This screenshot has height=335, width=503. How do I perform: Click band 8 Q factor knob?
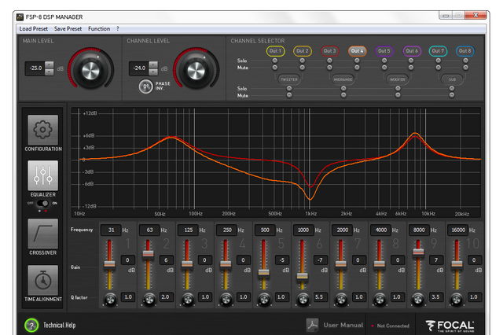tap(380, 299)
